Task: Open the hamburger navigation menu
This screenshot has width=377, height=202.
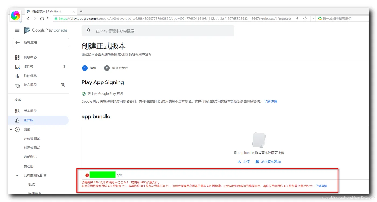Action: click(x=17, y=30)
